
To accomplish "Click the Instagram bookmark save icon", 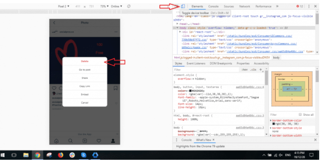I will pyautogui.click(x=115, y=88).
